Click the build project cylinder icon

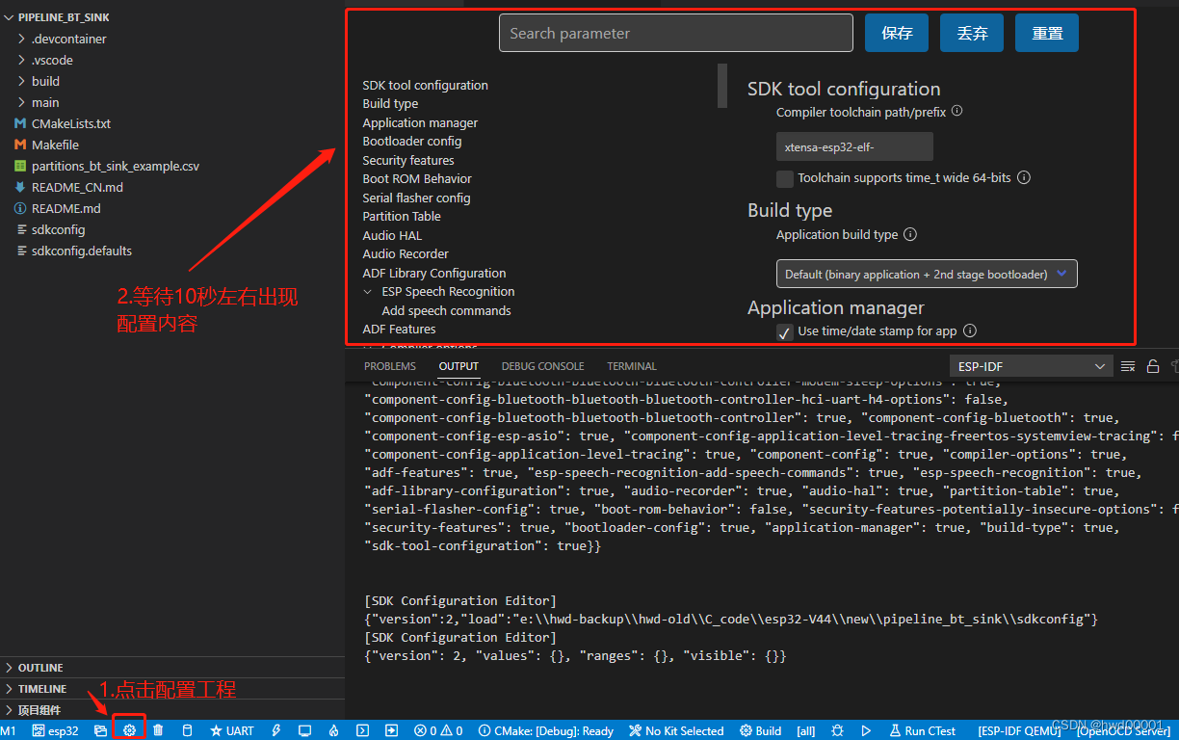tap(188, 730)
